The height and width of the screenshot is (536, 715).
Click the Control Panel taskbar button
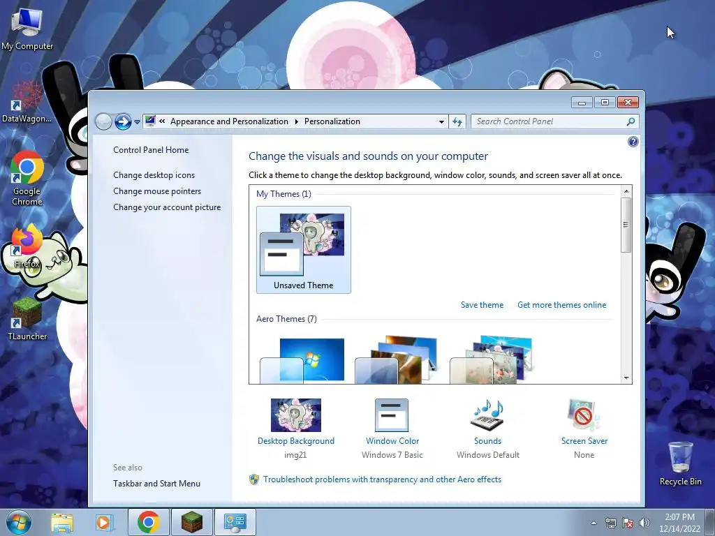pos(235,522)
